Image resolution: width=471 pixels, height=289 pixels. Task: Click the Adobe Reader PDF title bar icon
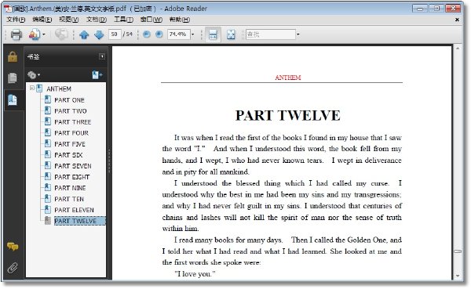[7, 9]
